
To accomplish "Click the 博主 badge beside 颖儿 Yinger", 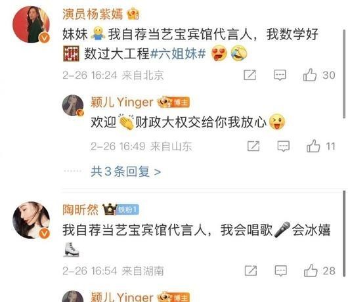I will coord(181,102).
